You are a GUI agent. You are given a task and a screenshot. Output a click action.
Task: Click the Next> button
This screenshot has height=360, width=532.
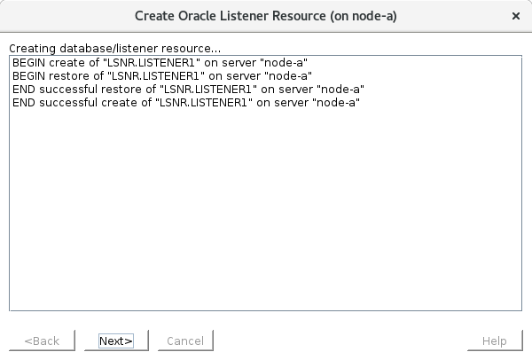coord(116,341)
